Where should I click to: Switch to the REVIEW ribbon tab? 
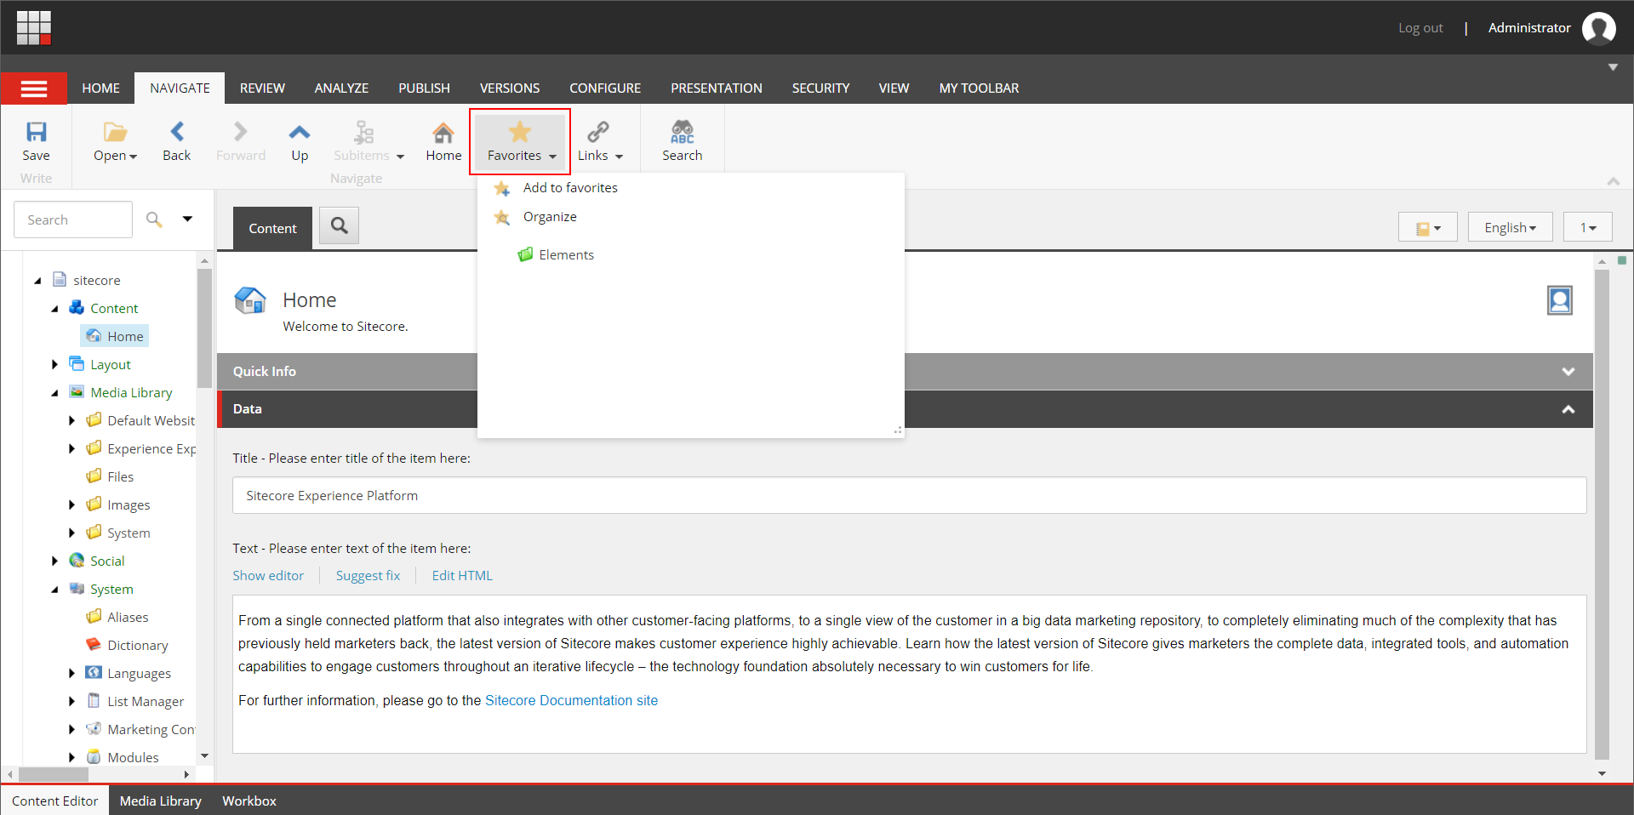(262, 88)
